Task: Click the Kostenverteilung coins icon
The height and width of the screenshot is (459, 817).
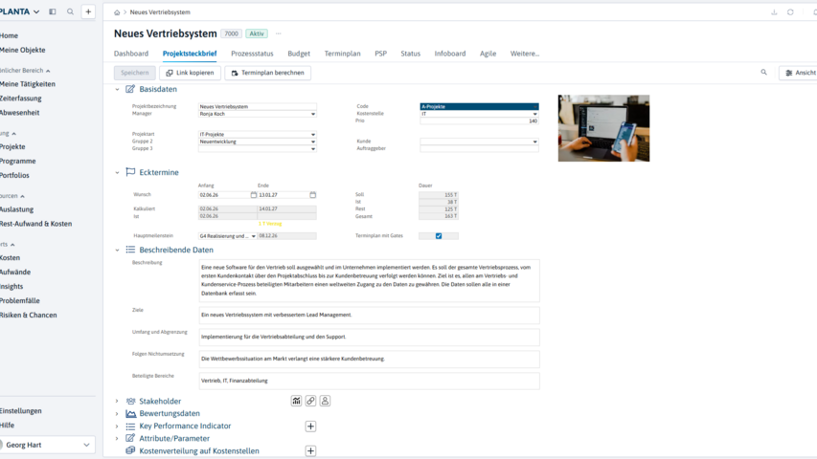Action: (130, 450)
